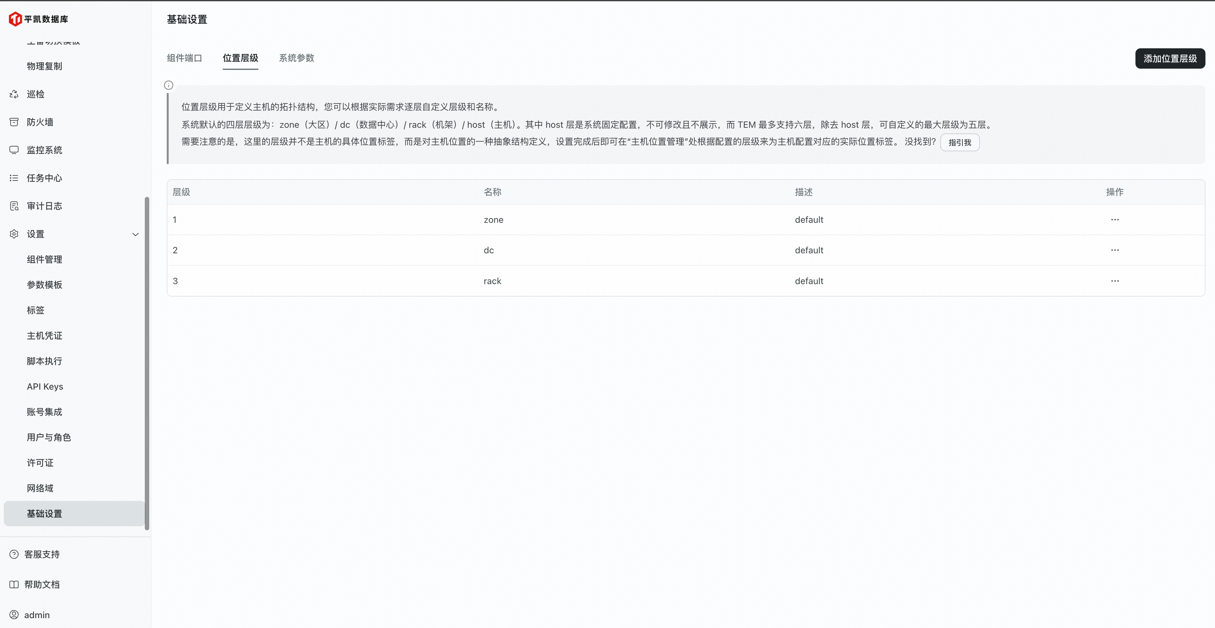The image size is (1215, 628).
Task: Switch to the 系统参数 tab
Action: (296, 58)
